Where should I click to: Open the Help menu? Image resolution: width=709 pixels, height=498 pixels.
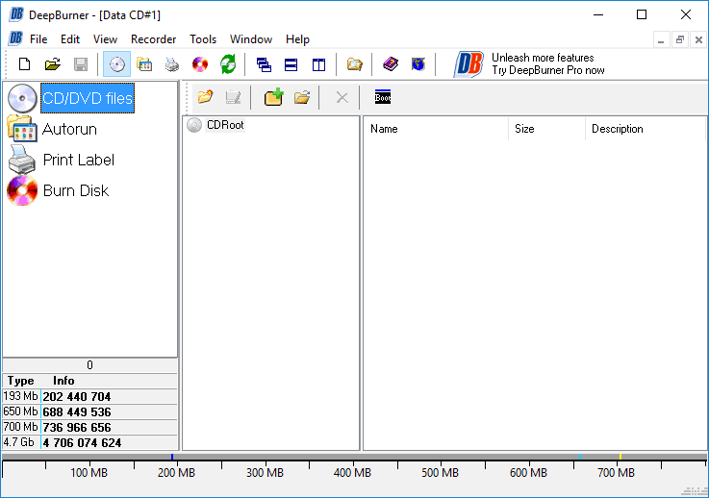tap(297, 39)
